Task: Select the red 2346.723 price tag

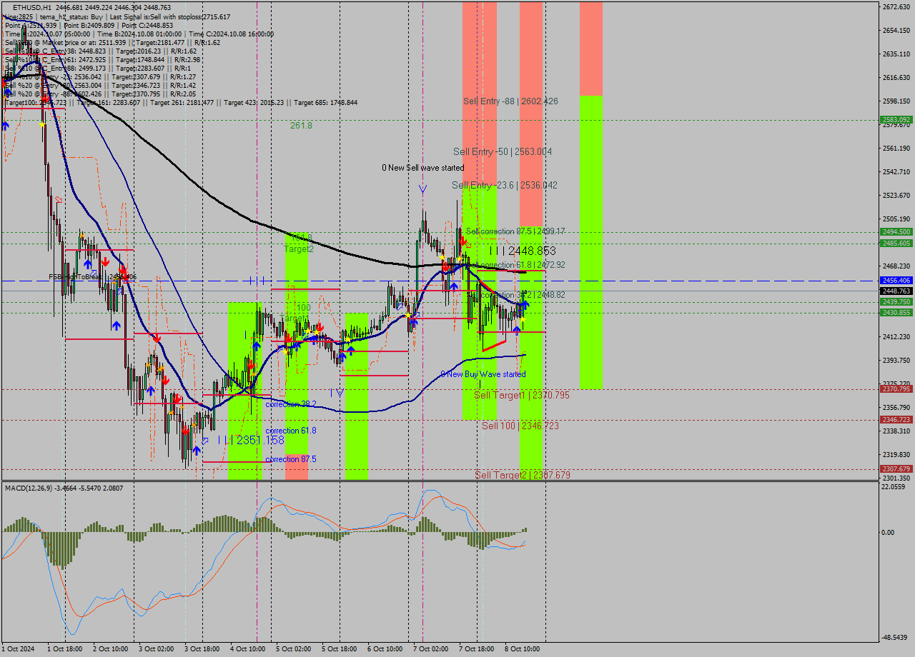Action: [896, 420]
